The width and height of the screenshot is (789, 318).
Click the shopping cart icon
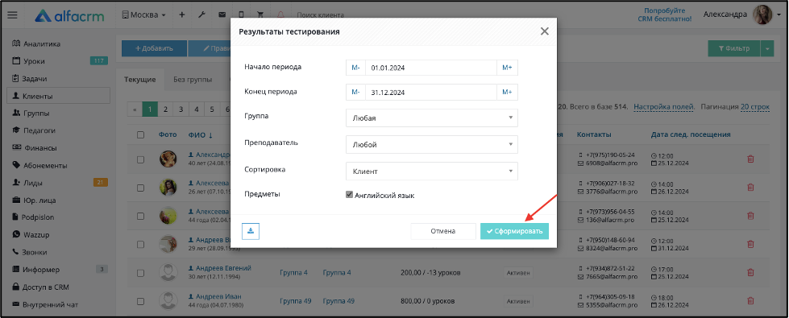260,15
